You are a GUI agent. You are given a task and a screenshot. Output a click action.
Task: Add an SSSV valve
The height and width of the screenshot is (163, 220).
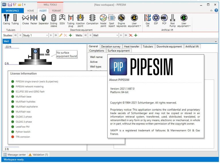[62, 19]
